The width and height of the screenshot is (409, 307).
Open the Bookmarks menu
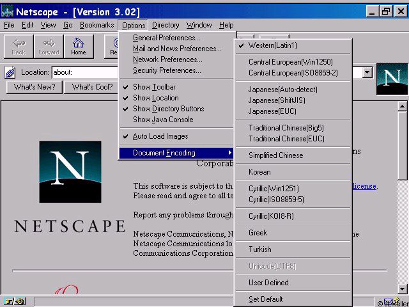96,25
